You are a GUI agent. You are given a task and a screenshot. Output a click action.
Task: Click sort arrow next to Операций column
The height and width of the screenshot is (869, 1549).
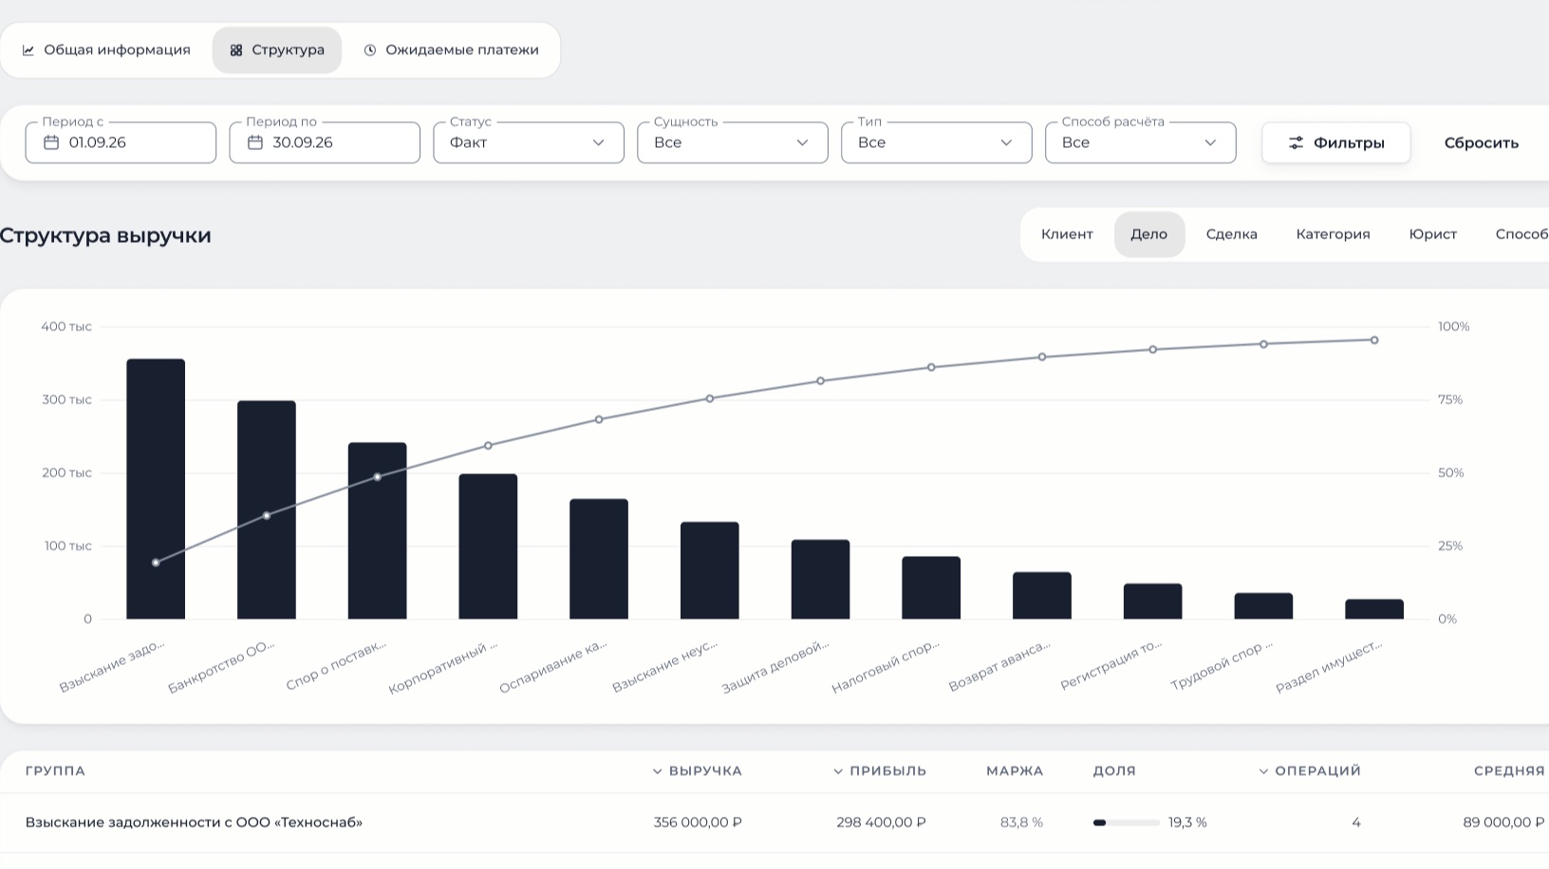tap(1263, 771)
